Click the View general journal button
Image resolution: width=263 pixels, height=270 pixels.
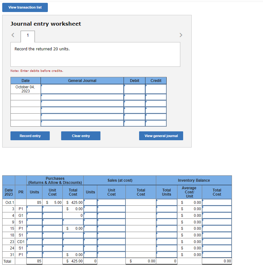click(162, 135)
